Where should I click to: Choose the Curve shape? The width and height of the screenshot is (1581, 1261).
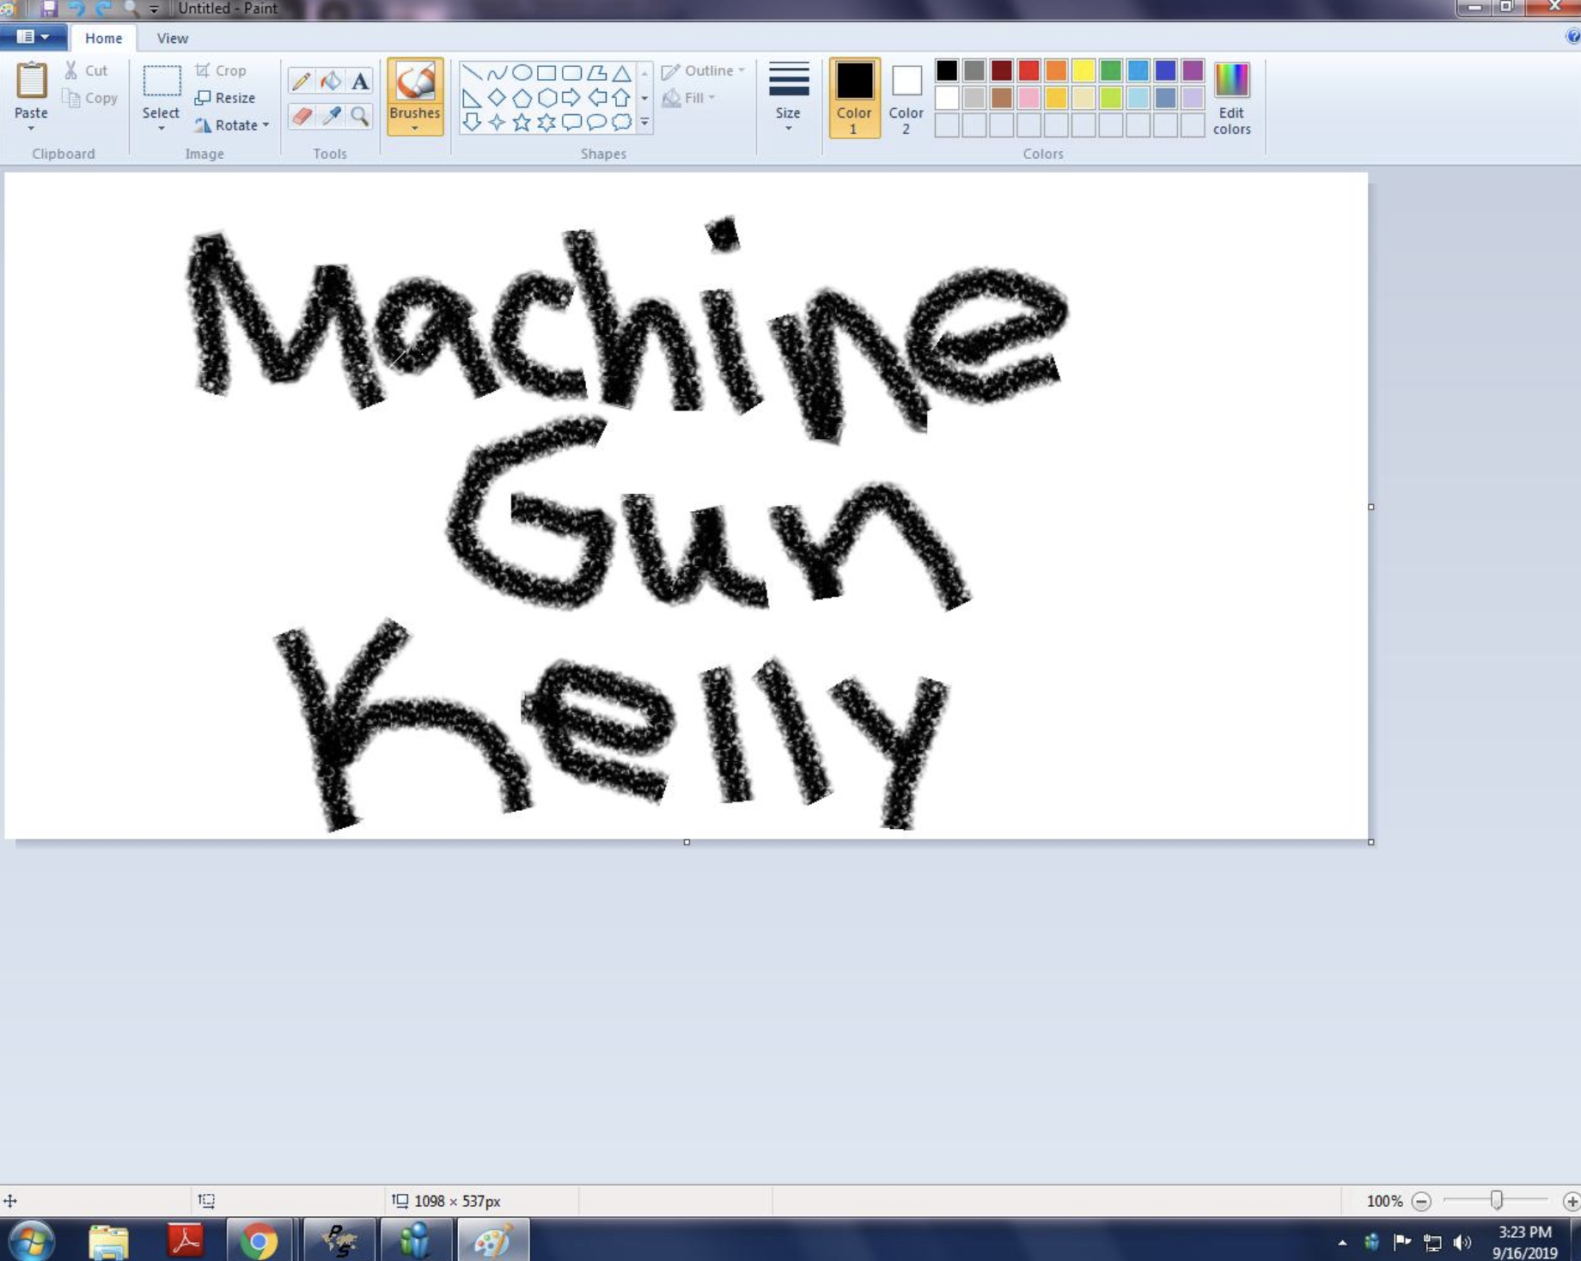pyautogui.click(x=497, y=73)
